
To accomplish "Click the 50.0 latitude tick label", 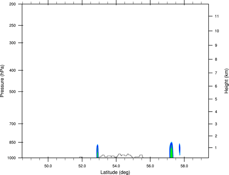I will pos(48,166).
